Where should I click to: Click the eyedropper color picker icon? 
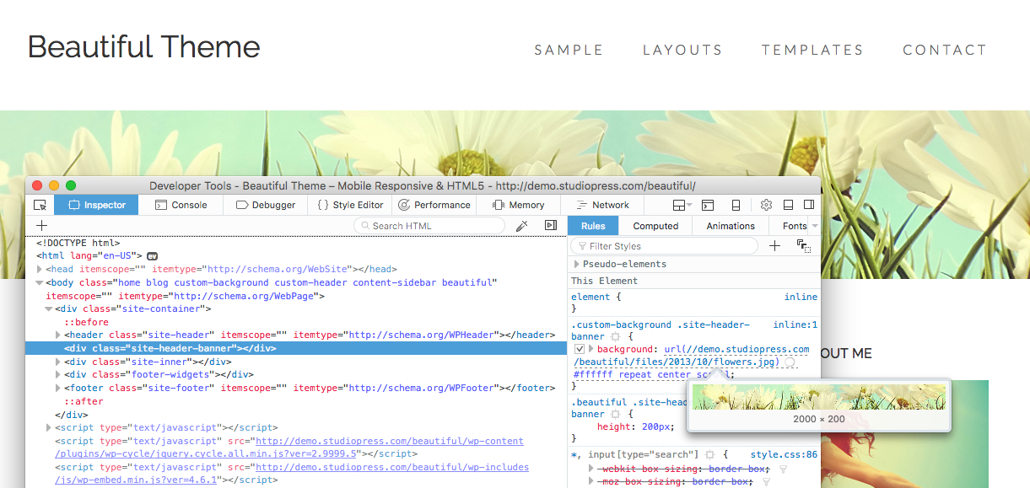[522, 226]
